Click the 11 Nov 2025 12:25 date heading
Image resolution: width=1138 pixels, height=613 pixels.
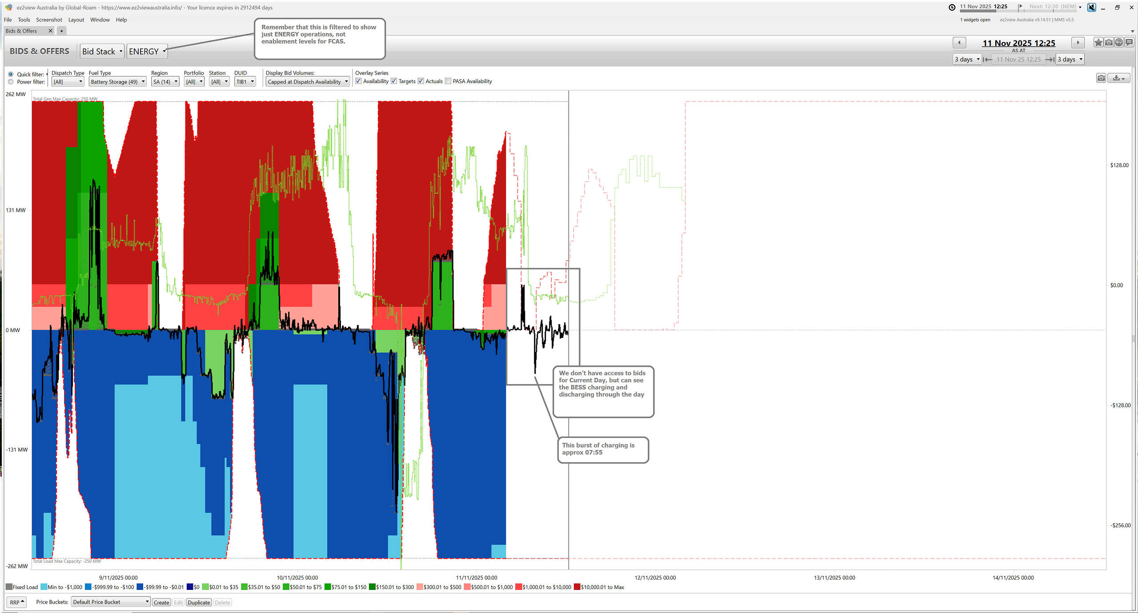tap(1018, 43)
